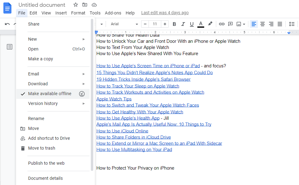Click the Add comment icon
The width and height of the screenshot is (299, 185).
pyautogui.click(x=230, y=24)
